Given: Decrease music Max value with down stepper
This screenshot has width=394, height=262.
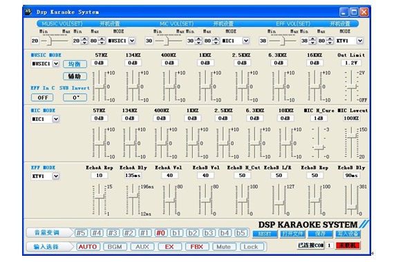Looking at the screenshot, I should click(102, 43).
